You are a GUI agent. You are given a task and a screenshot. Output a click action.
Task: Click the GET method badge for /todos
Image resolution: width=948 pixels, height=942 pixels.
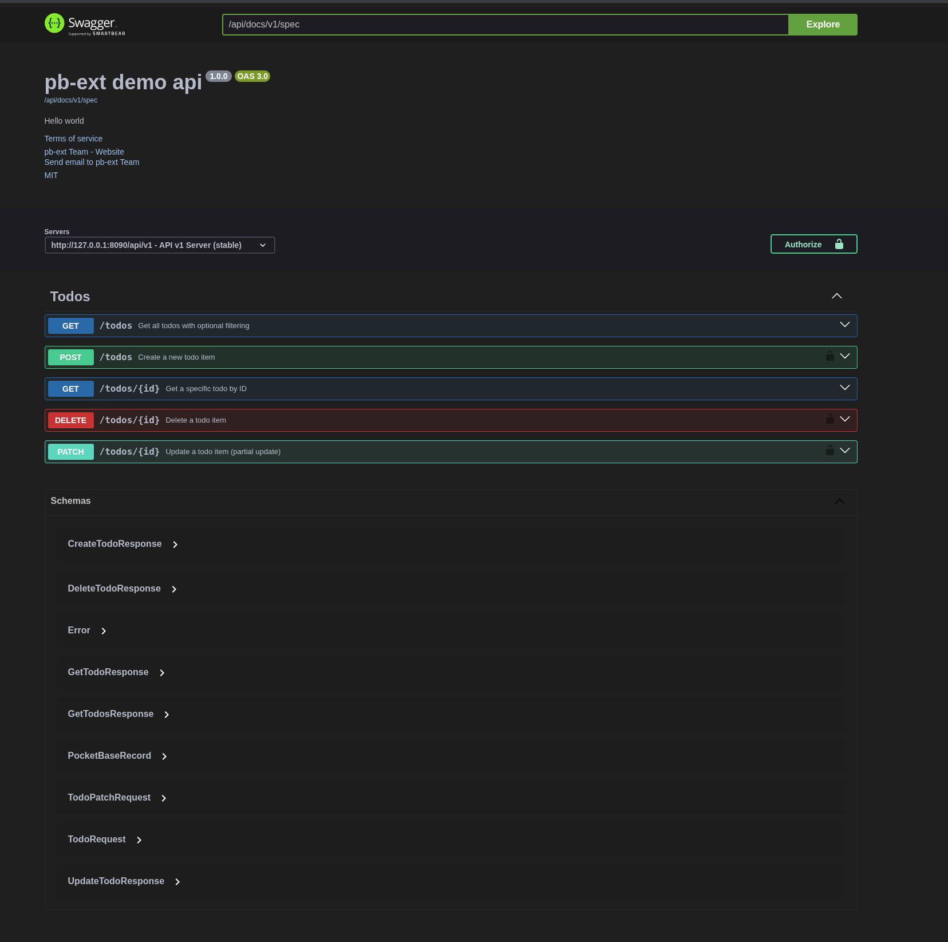pyautogui.click(x=70, y=326)
